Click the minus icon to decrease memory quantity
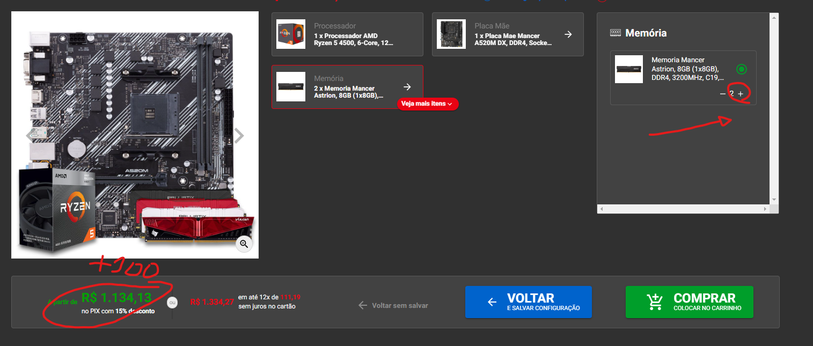Screen dimensions: 813x346 [x=723, y=94]
